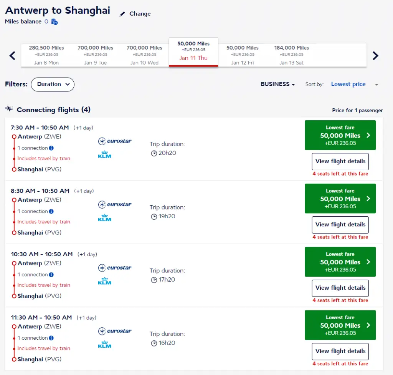
Task: Choose the Jan 13 Sat 184,000 Miles tab
Action: point(291,55)
